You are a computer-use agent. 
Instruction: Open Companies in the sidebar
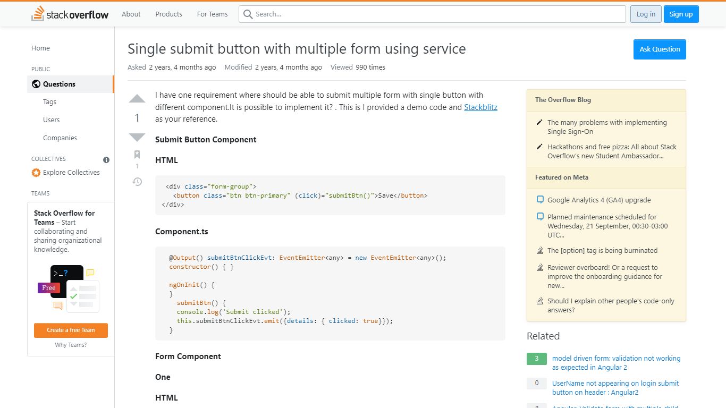coord(60,138)
